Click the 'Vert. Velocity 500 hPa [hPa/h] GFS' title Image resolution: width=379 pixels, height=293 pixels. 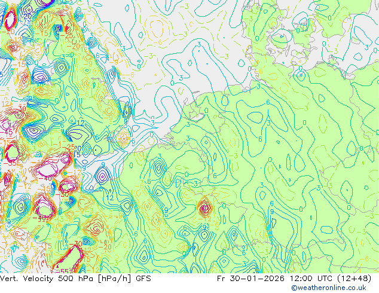pos(75,279)
